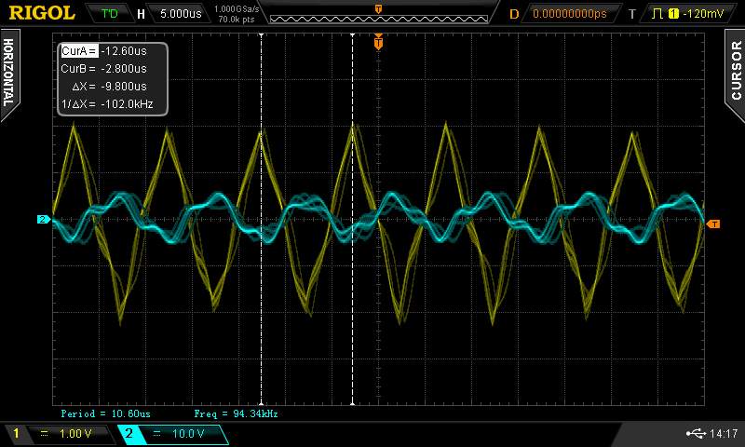The width and height of the screenshot is (745, 447).
Task: Click the orange D delay icon
Action: click(513, 14)
